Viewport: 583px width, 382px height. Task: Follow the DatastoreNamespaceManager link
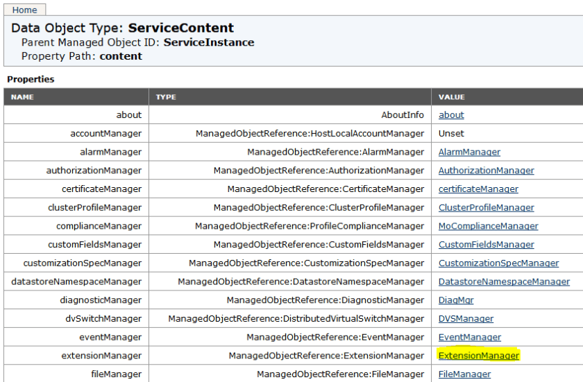coord(504,281)
